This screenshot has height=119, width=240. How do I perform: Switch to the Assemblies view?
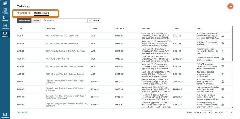24,20
